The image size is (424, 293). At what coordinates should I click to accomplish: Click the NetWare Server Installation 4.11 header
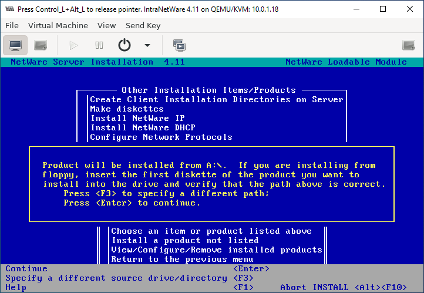[x=97, y=62]
